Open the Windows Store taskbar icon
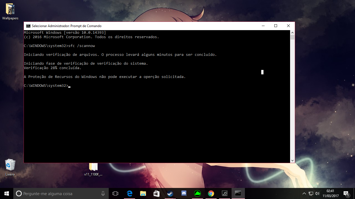 coord(156,193)
